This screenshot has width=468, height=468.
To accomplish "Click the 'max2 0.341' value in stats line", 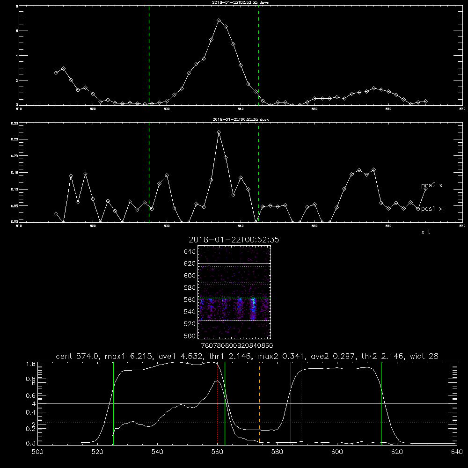I will tap(280, 356).
